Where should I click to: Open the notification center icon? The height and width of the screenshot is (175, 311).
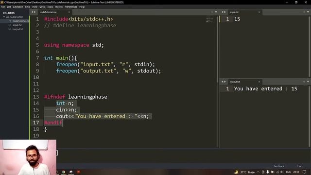point(305,172)
